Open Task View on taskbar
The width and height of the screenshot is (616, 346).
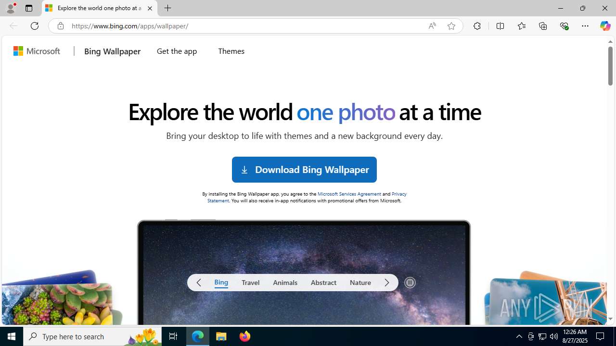coord(173,336)
